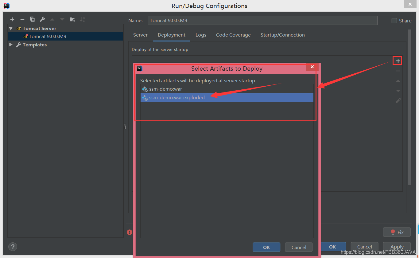Click the Fix button
The width and height of the screenshot is (419, 258).
click(397, 232)
